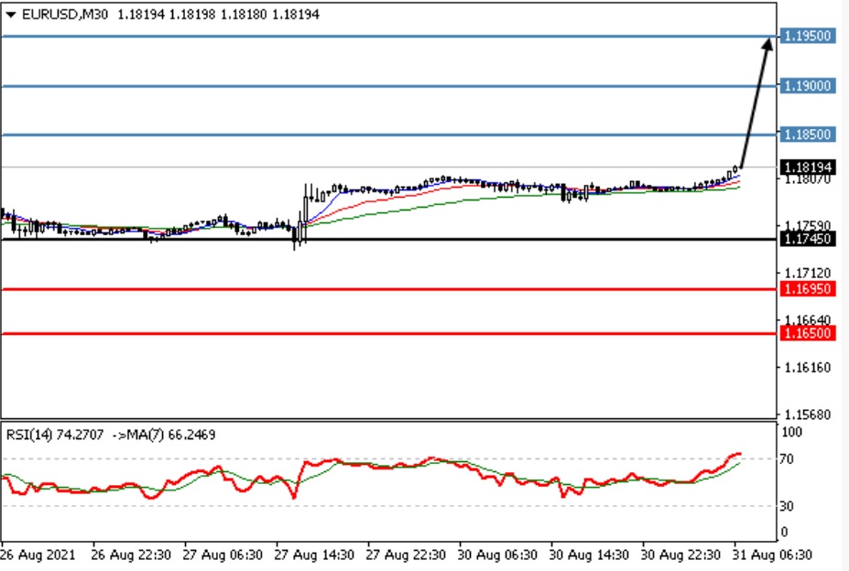Open the EURUSD,M30 chart menu triangle
This screenshot has width=849, height=571.
tap(10, 15)
